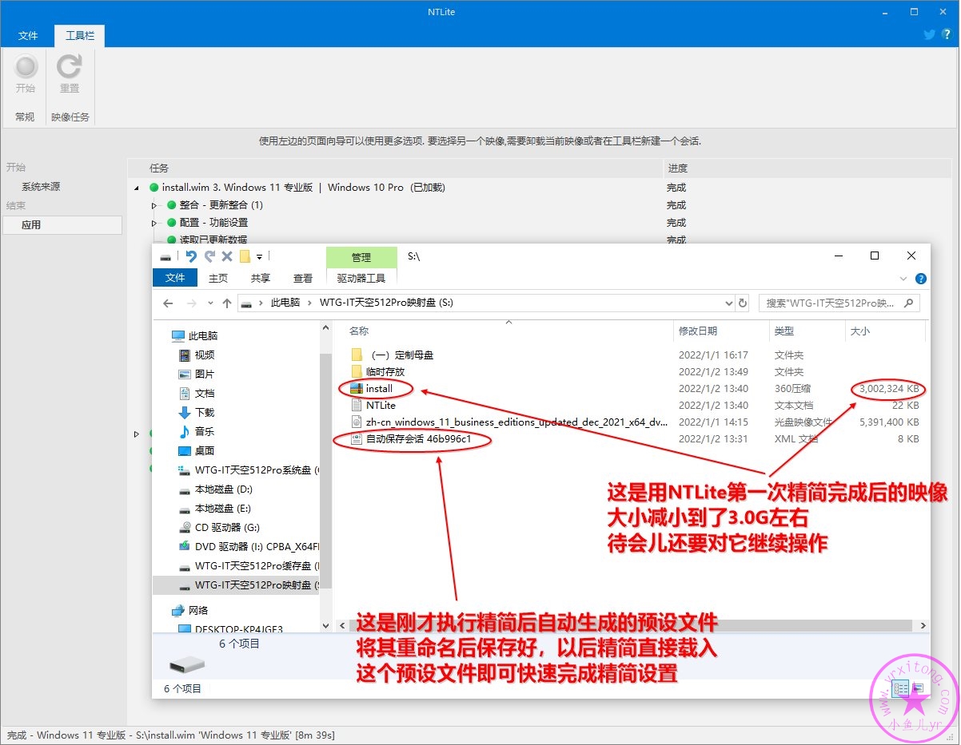This screenshot has height=745, width=961.
Task: Select 音乐 in navigation pane
Action: (x=205, y=431)
